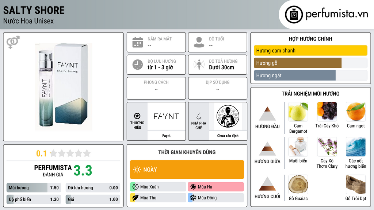Click the 0.1 user rating value

pyautogui.click(x=42, y=153)
